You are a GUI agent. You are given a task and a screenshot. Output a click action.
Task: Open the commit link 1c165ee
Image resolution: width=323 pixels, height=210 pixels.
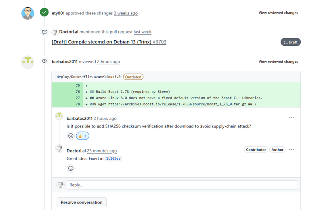113,159
